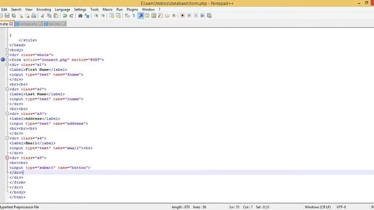Collapse the div class="a4" fold marker
The image size is (374, 210).
(7, 138)
